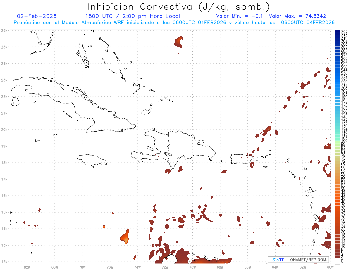Click the '60' value on the color scale

343,173
